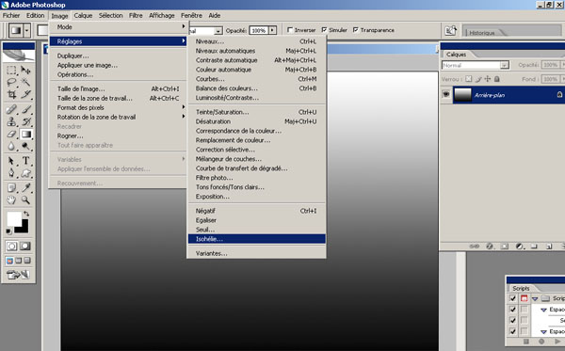Hide the Arrière-plan layer
Viewport: 565px width, 351px height.
click(446, 95)
